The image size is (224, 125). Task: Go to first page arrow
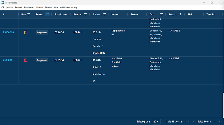click(x=189, y=121)
